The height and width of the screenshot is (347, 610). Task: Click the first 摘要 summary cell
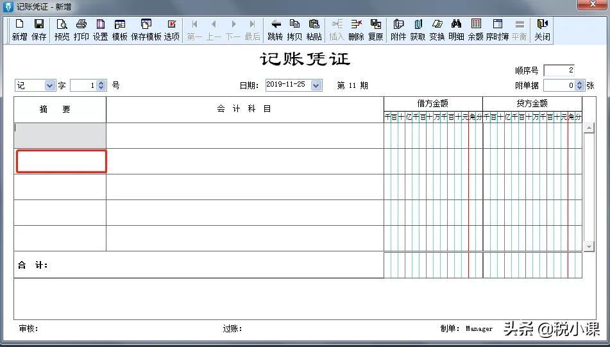60,135
